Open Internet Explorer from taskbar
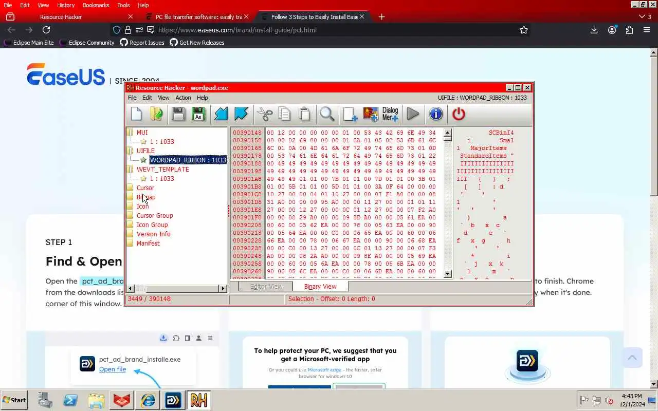This screenshot has height=411, width=658. [148, 400]
